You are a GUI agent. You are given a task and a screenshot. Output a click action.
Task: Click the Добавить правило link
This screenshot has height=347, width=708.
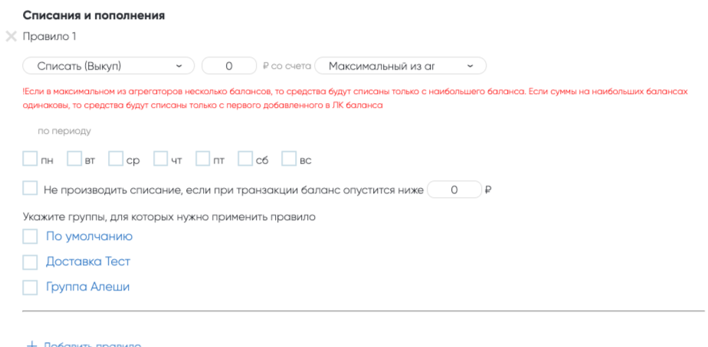[x=92, y=344]
